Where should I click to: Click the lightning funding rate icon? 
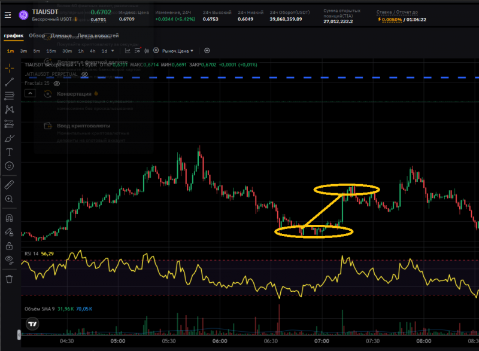coord(379,19)
